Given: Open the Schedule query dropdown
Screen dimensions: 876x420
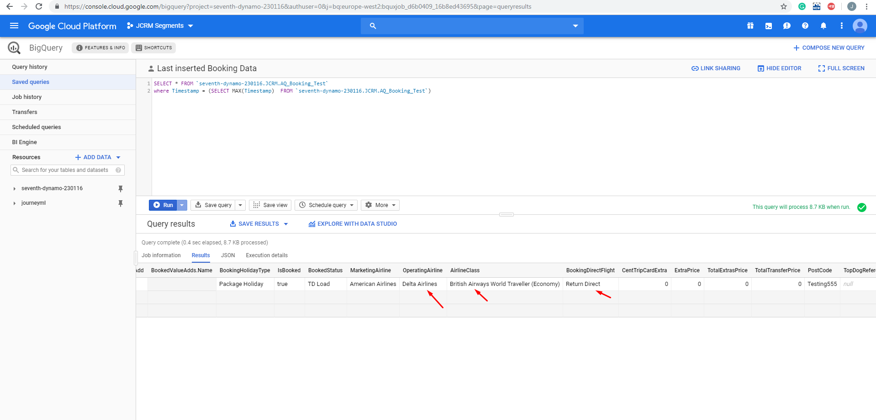Looking at the screenshot, I should coord(327,205).
